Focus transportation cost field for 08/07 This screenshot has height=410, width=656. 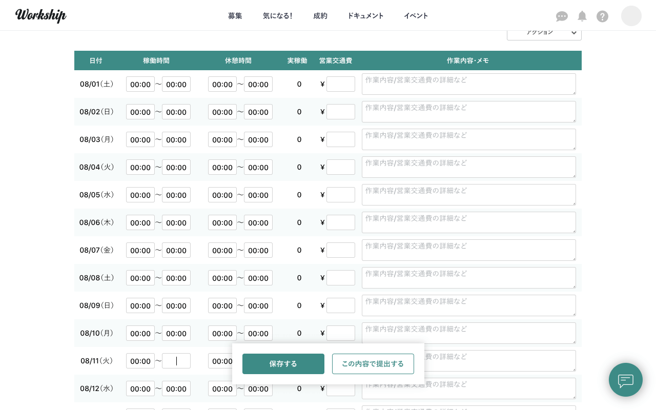coord(341,250)
